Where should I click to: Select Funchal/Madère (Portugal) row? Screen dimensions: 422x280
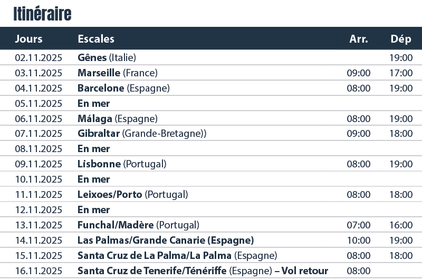(x=211, y=225)
